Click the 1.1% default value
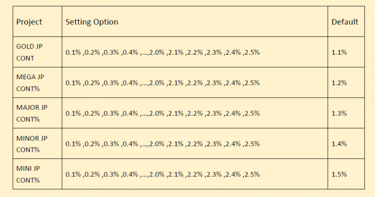Viewport: 375px width, 197px height. pyautogui.click(x=339, y=52)
